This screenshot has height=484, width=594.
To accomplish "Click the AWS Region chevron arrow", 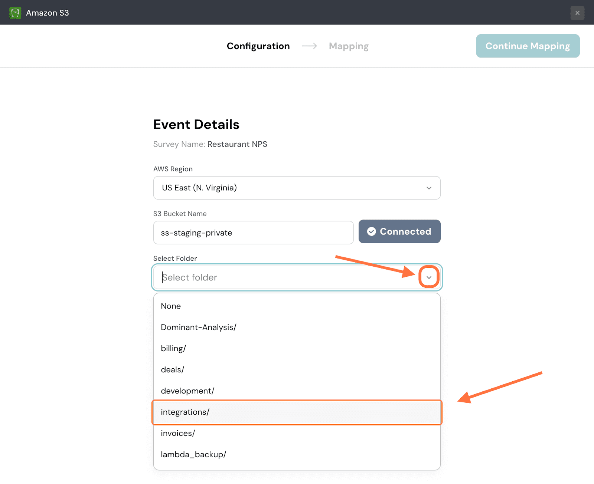I will pos(429,188).
